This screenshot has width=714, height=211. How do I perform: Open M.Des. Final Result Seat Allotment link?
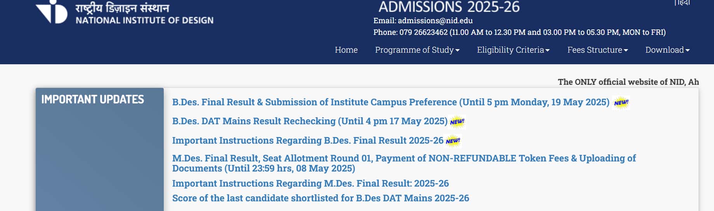(404, 163)
